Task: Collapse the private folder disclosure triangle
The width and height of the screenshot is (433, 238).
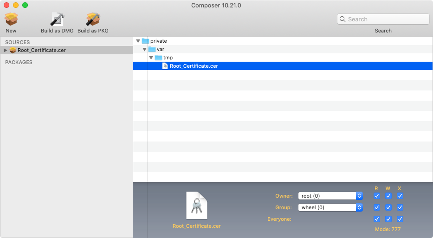Action: pos(138,41)
